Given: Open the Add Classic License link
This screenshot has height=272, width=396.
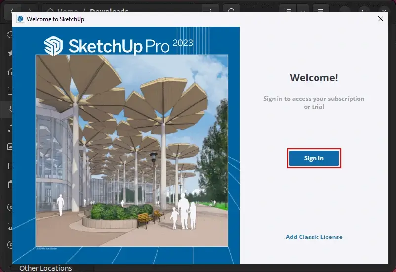Looking at the screenshot, I should [314, 237].
